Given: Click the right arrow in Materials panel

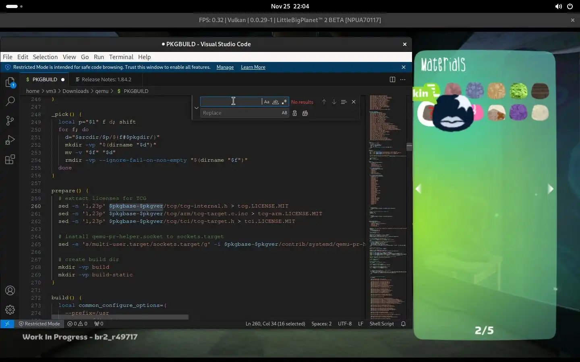Looking at the screenshot, I should tap(551, 189).
